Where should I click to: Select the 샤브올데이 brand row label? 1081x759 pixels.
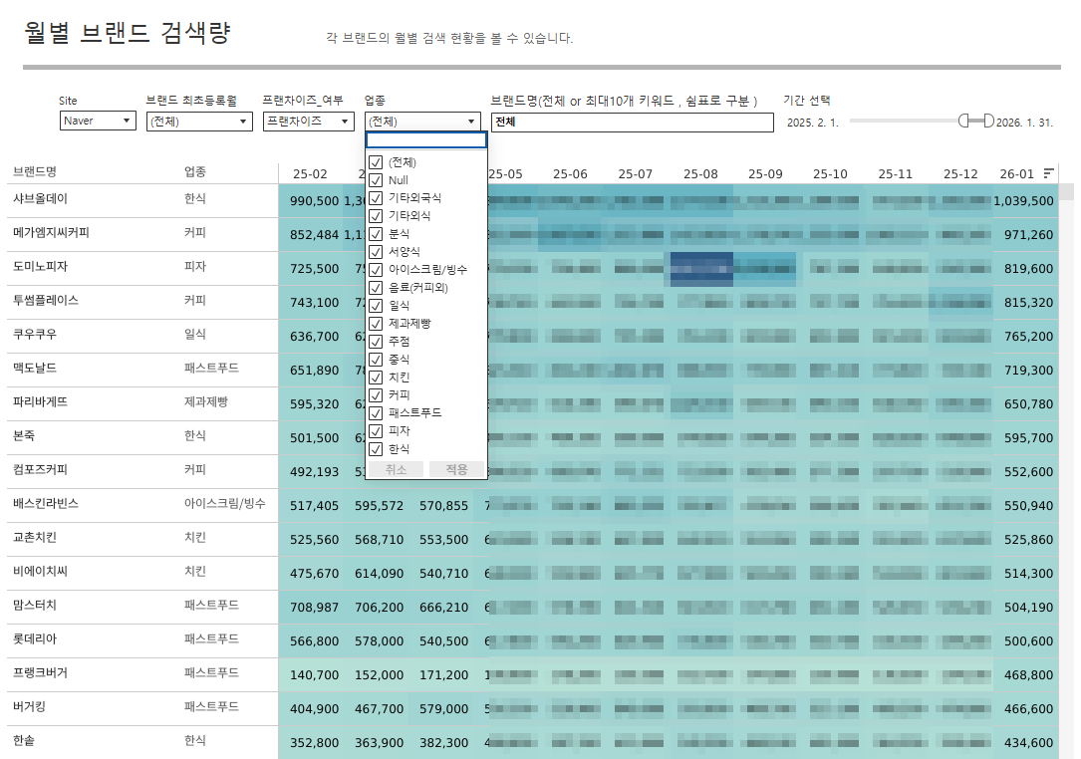pyautogui.click(x=41, y=199)
